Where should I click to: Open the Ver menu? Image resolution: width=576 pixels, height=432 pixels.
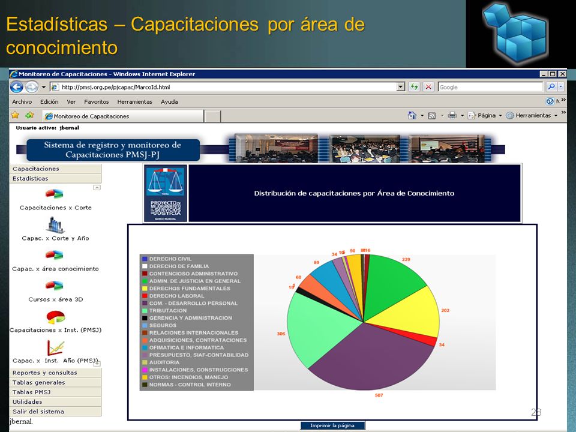click(x=71, y=102)
